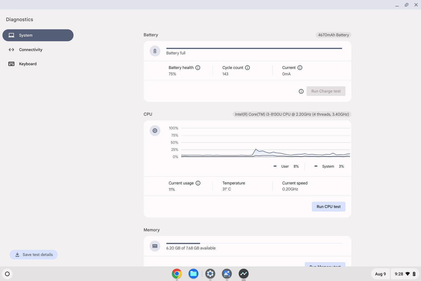Screen dimensions: 421x281
Task: Open the Keyboard section
Action: pos(28,64)
